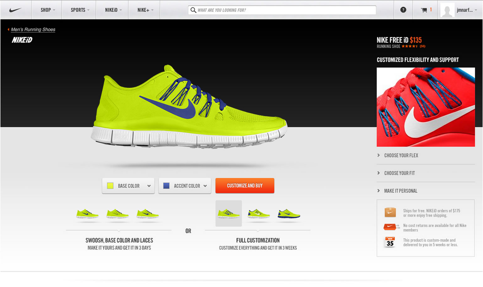483x287 pixels.
Task: Expand the Make It Personal section
Action: (x=400, y=191)
